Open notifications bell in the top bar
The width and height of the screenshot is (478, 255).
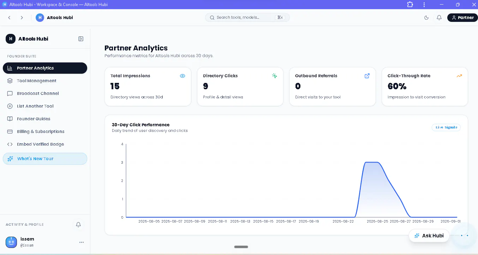[x=439, y=18]
